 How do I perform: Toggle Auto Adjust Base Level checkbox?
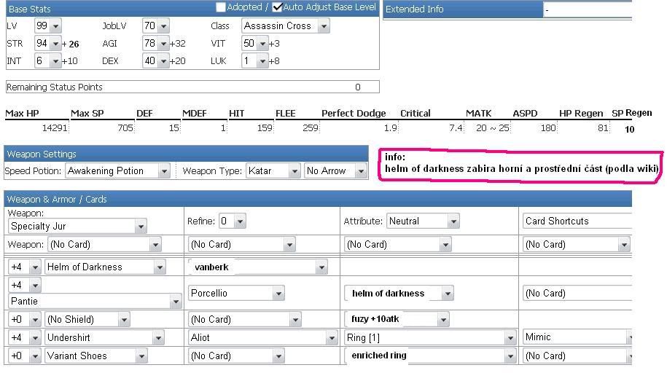pos(277,7)
